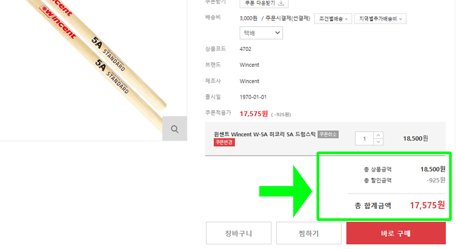Expand the 조건별배송 dropdown
The image size is (456, 249).
(x=333, y=19)
